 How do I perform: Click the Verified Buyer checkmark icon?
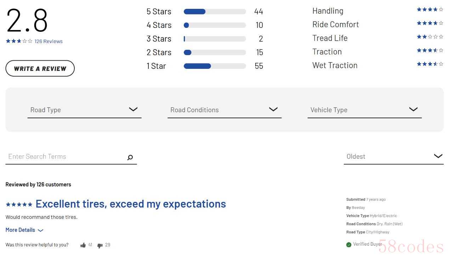pyautogui.click(x=349, y=245)
